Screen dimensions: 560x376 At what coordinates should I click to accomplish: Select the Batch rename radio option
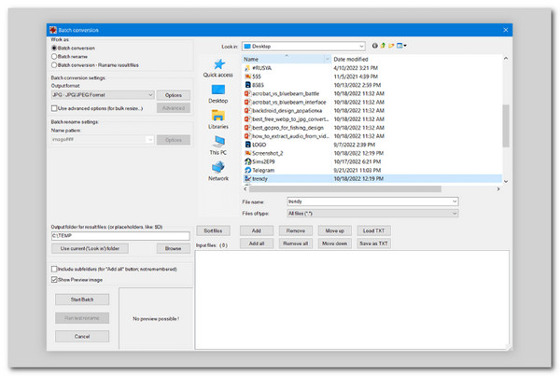click(x=53, y=56)
